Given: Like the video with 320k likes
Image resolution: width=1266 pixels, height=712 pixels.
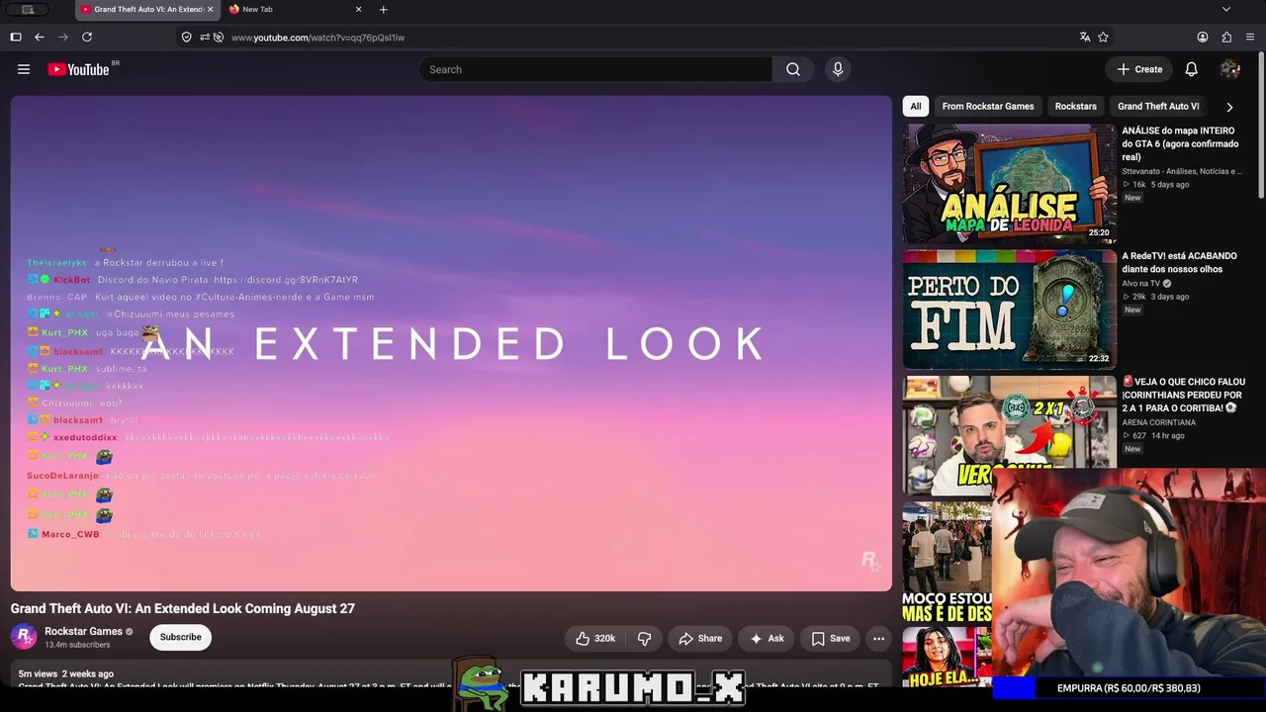Looking at the screenshot, I should [595, 639].
